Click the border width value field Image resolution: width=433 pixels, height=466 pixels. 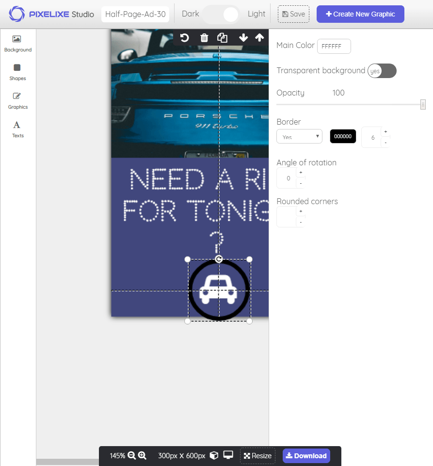pyautogui.click(x=372, y=137)
